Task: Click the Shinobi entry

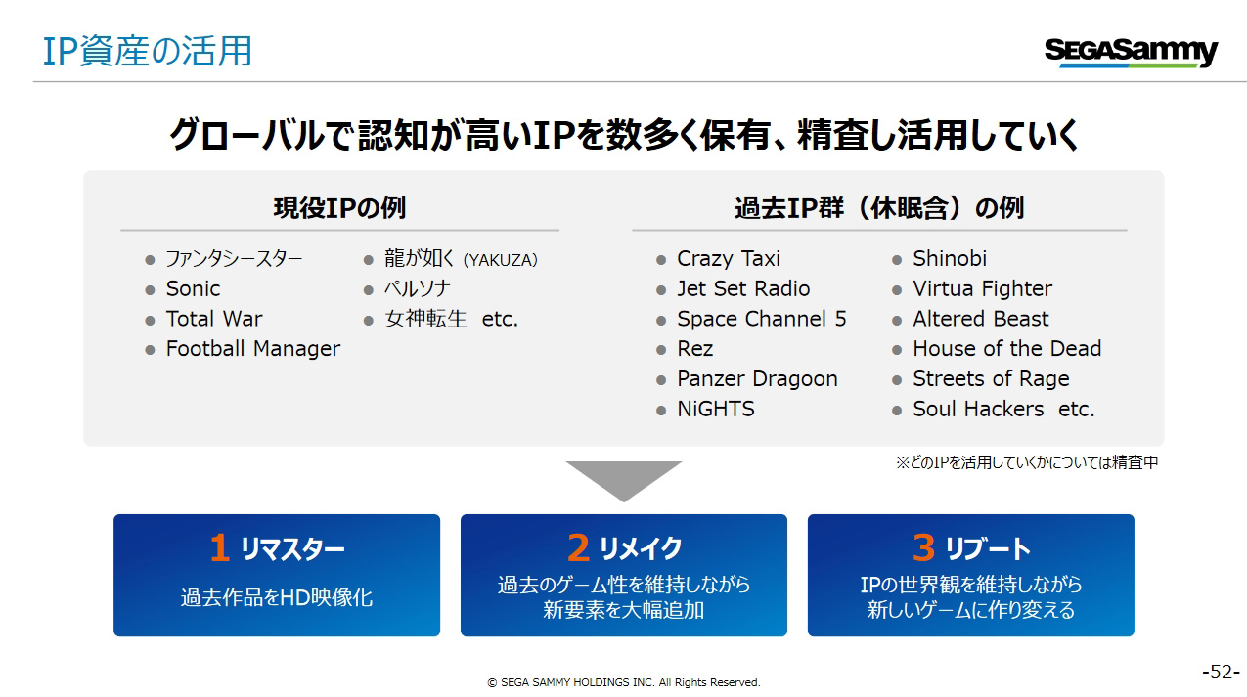Action: pos(950,259)
